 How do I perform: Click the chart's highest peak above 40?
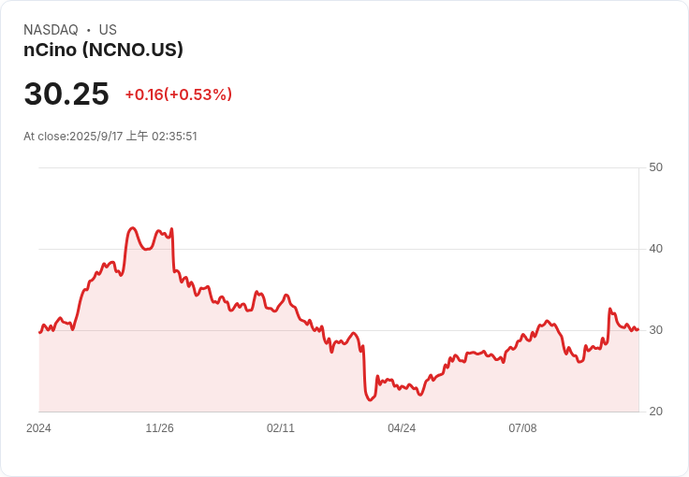[x=132, y=228]
